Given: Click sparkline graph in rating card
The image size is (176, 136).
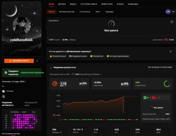Looking at the screenshot, I should pyautogui.click(x=83, y=83).
